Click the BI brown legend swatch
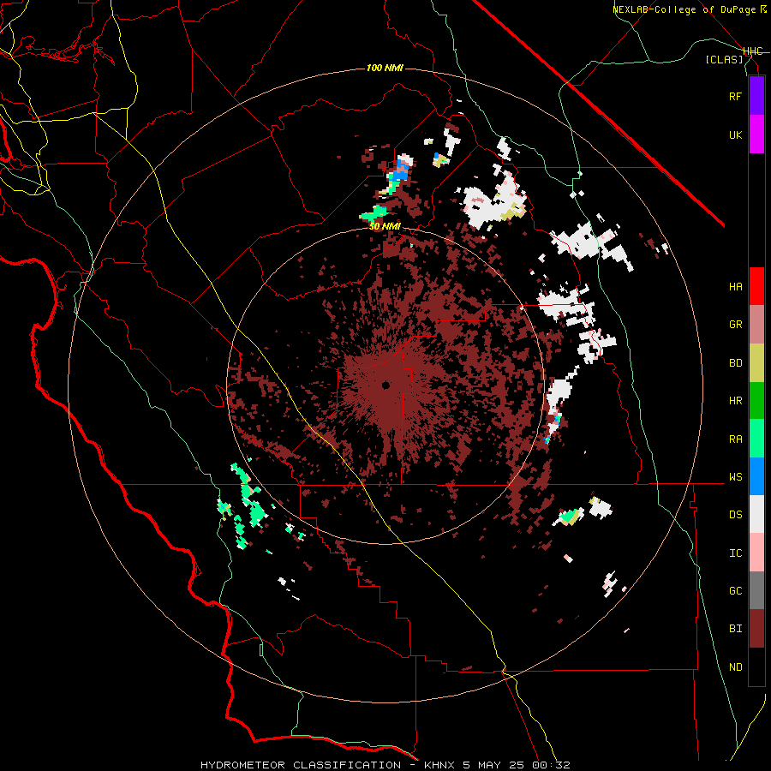 [x=756, y=629]
